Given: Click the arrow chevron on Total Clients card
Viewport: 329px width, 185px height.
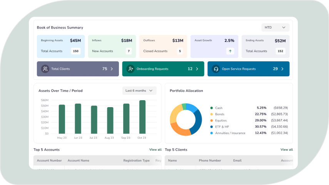Looking at the screenshot, I should pyautogui.click(x=112, y=69).
